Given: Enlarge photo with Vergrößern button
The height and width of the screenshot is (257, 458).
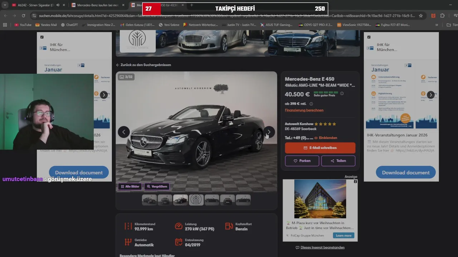Looking at the screenshot, I should click(x=157, y=186).
